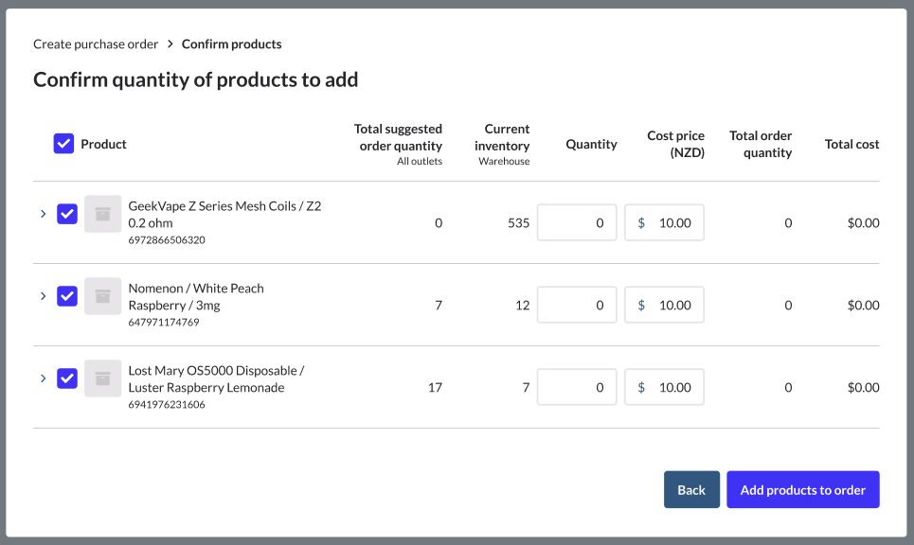Go to Create purchase order breadcrumb
Image resolution: width=914 pixels, height=545 pixels.
(x=96, y=44)
